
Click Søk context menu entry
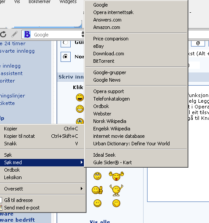[x=42, y=155]
